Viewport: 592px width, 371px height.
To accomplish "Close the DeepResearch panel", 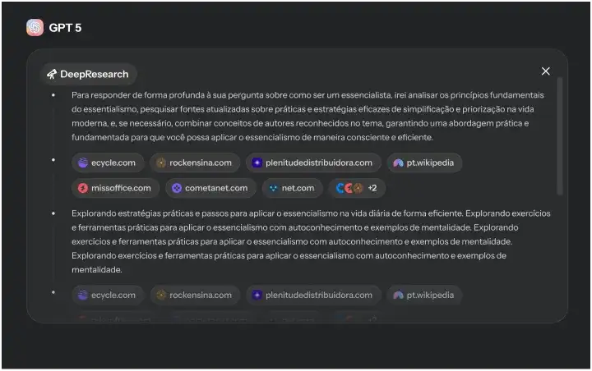I will 546,71.
